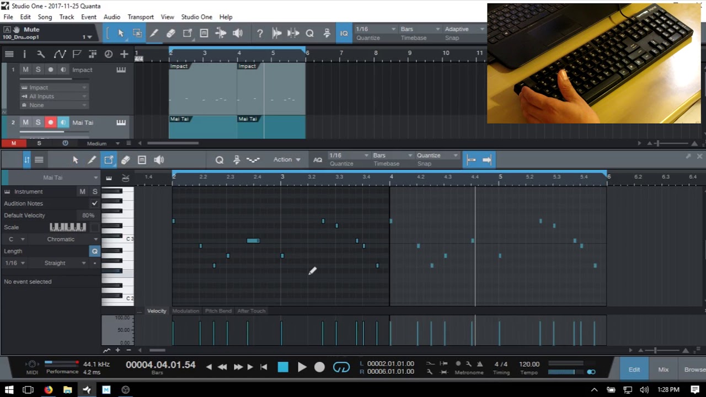Select the Bend tool in the main toolbar
Viewport: 706px width, 397px height.
tap(221, 33)
